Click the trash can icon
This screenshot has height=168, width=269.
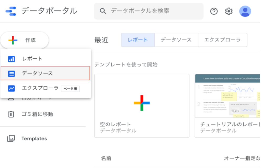pos(11,114)
